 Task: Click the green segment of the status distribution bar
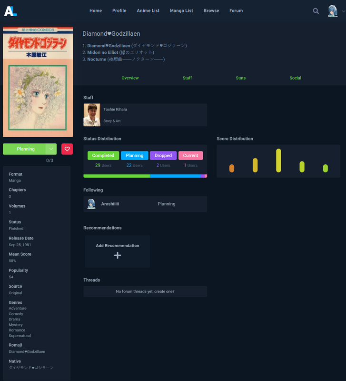(117, 176)
